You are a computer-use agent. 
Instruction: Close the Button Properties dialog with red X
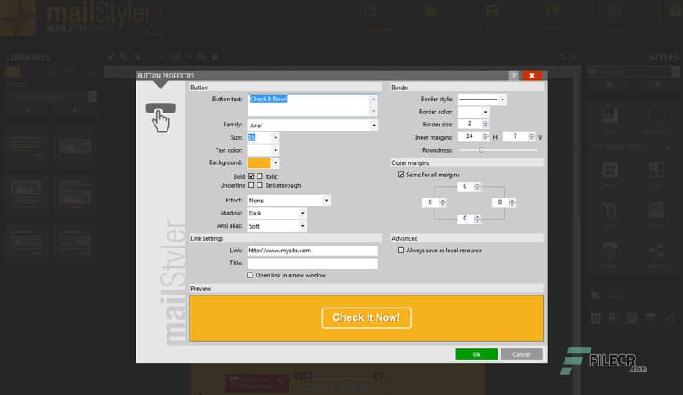click(x=533, y=76)
